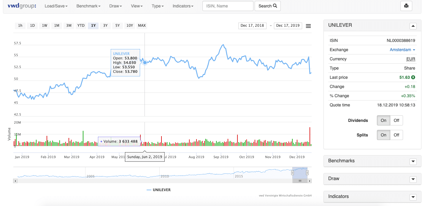Click the vwd group logo
Image resolution: width=425 pixels, height=206 pixels.
22,6
